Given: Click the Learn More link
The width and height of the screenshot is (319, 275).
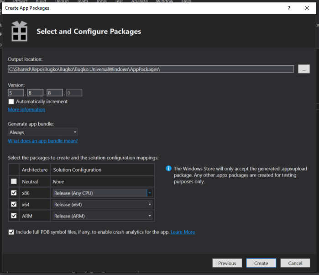Looking at the screenshot, I should (183, 232).
